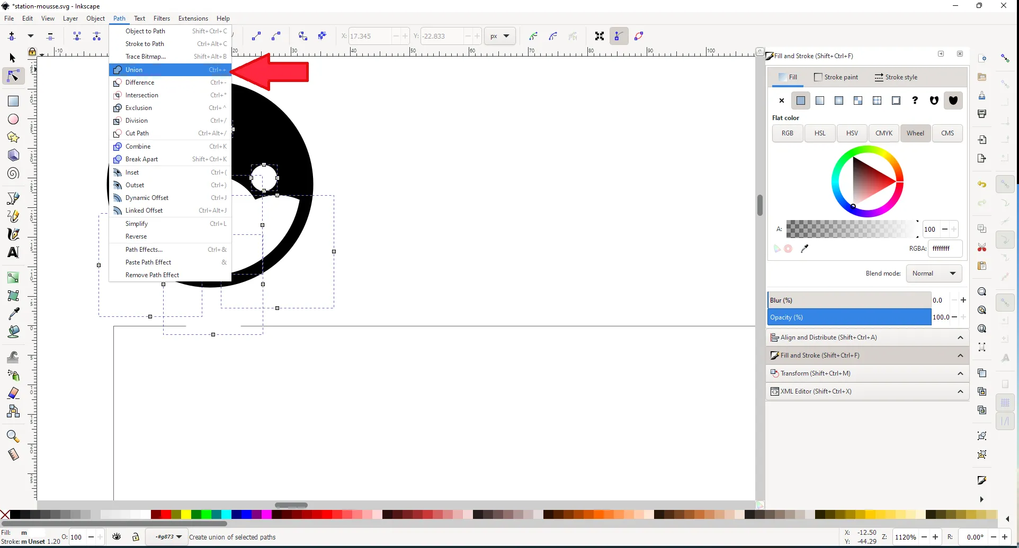This screenshot has height=548, width=1019.
Task: Click the color picker eyedropper in Fill panel
Action: 805,249
